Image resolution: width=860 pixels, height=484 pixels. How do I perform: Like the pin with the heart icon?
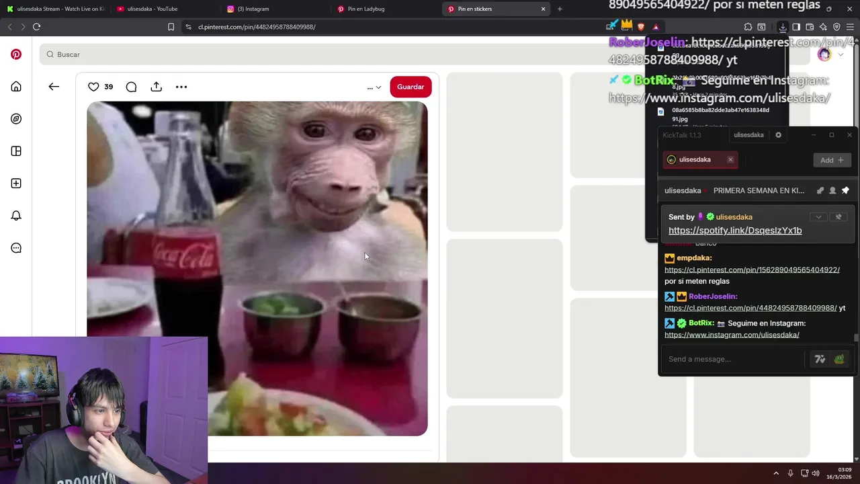[93, 87]
